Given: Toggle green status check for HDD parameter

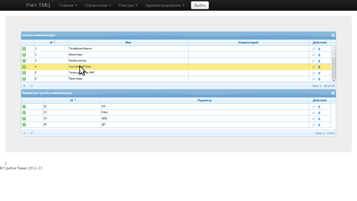Looking at the screenshot, I should click(x=24, y=119).
